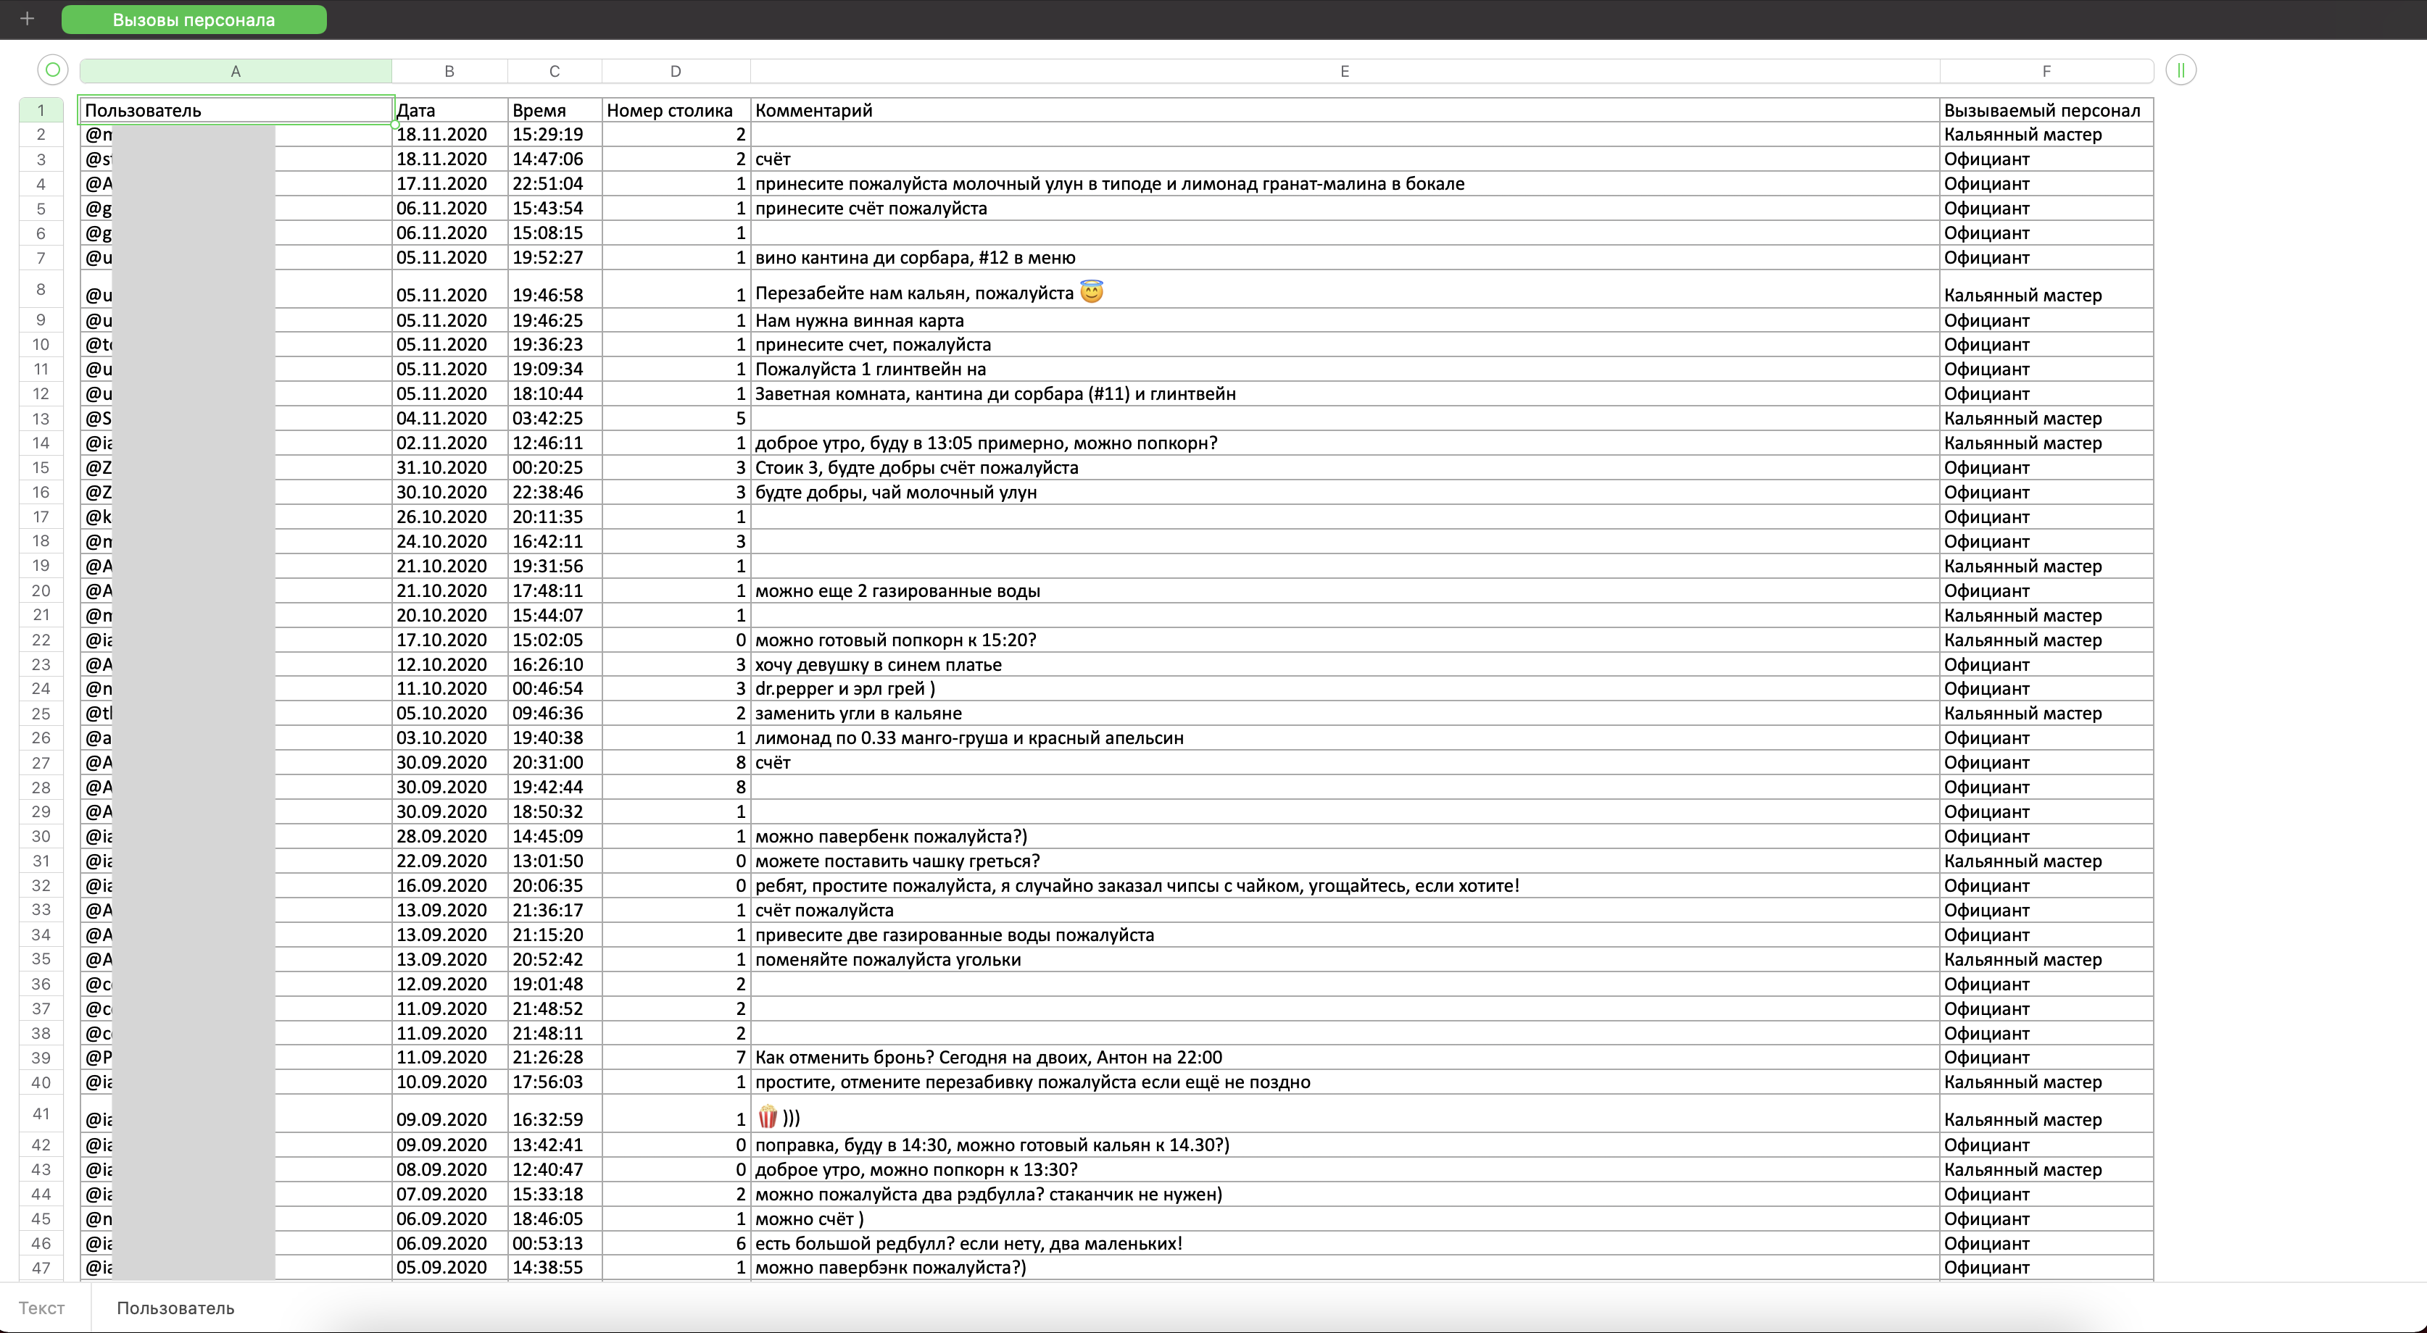The width and height of the screenshot is (2427, 1333).
Task: Click the table select-all circle handle
Action: tap(53, 70)
